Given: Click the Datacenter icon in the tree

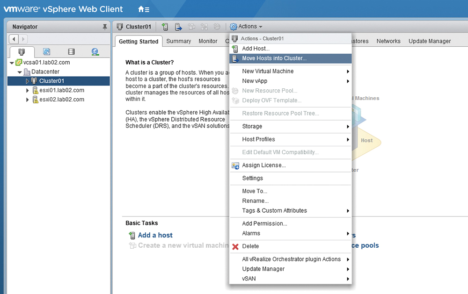Looking at the screenshot, I should (x=27, y=72).
